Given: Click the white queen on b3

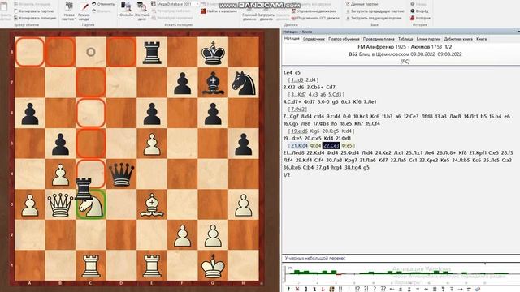Looking at the screenshot, I should point(60,204).
